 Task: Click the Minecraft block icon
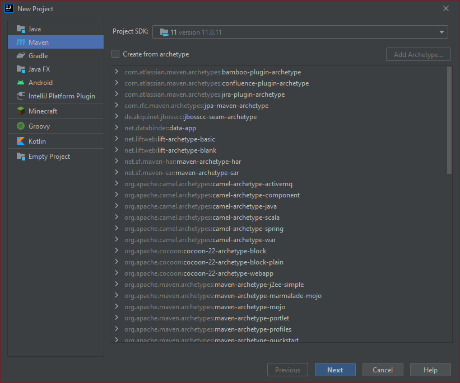[x=21, y=111]
